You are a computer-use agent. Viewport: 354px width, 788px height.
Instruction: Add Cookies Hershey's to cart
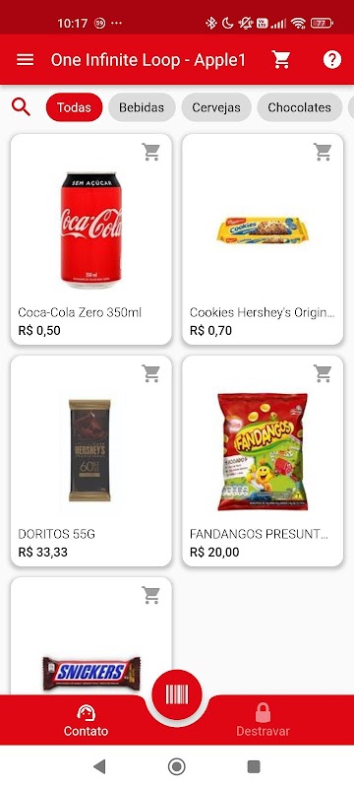pyautogui.click(x=323, y=152)
